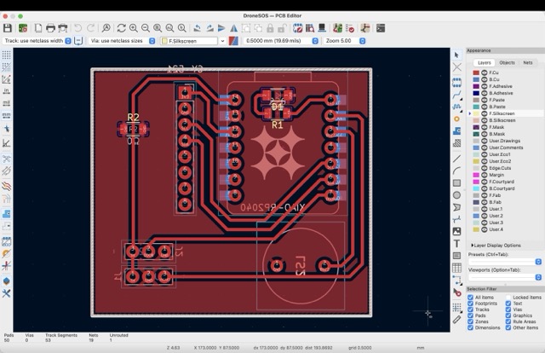Image resolution: width=545 pixels, height=353 pixels.
Task: Check the All items filter
Action: coord(470,298)
